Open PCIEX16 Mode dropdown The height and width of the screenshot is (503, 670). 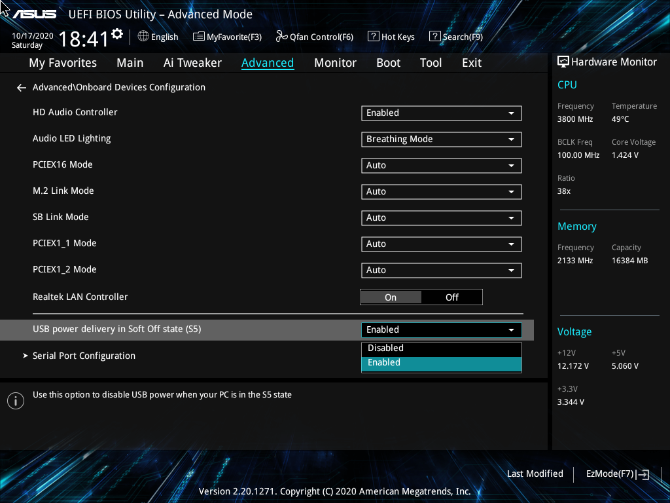tap(442, 166)
